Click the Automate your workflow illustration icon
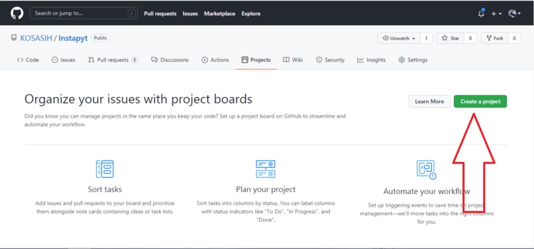This screenshot has height=249, width=534. tap(427, 170)
